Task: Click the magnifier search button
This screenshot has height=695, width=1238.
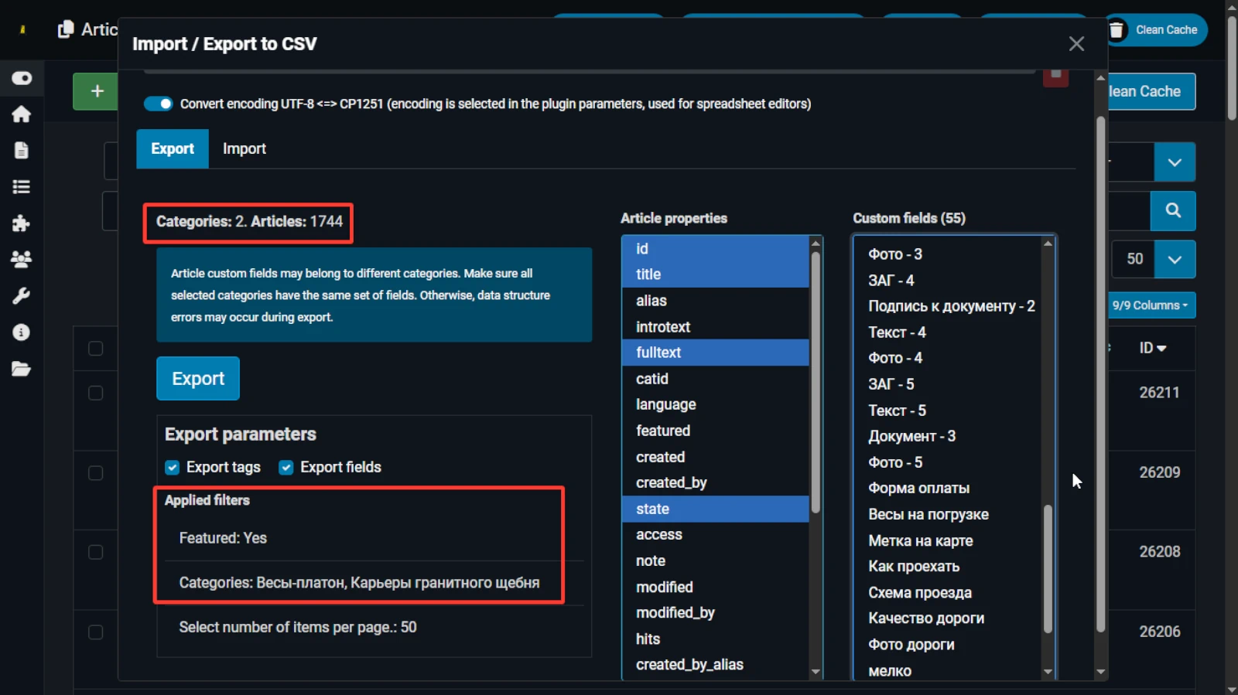Action: (x=1173, y=210)
